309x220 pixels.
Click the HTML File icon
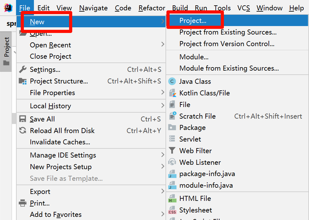click(x=172, y=199)
